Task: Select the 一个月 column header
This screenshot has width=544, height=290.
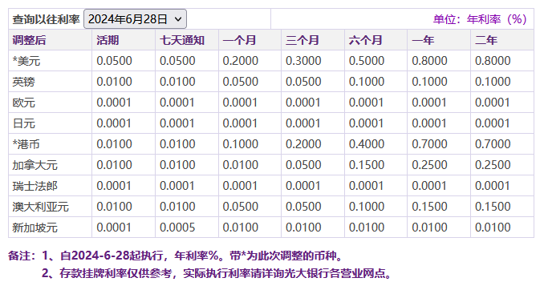Action: pos(239,40)
